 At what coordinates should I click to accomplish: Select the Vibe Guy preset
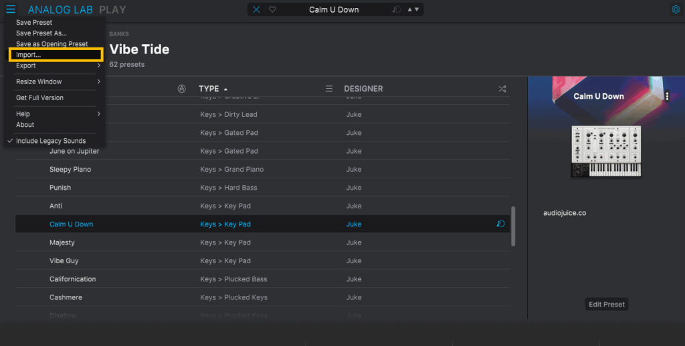click(x=64, y=261)
